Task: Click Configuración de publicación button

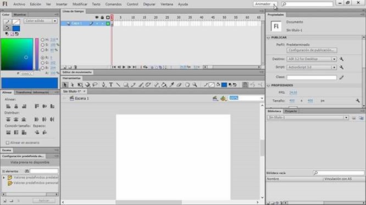Action: [312, 50]
